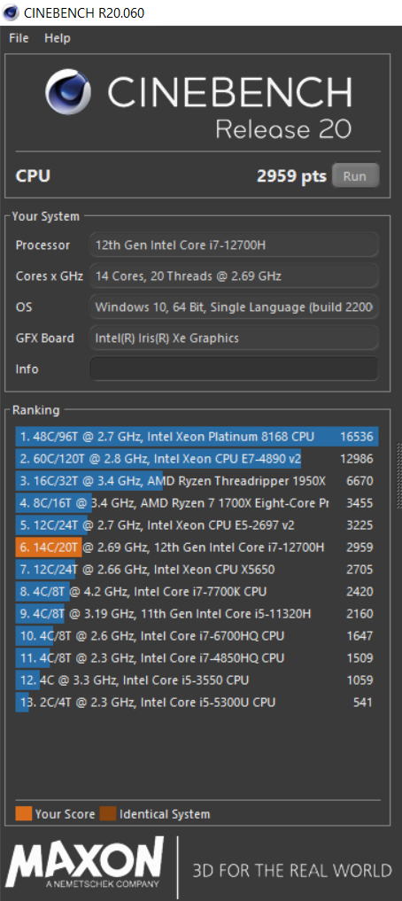Open the File menu

click(x=19, y=38)
